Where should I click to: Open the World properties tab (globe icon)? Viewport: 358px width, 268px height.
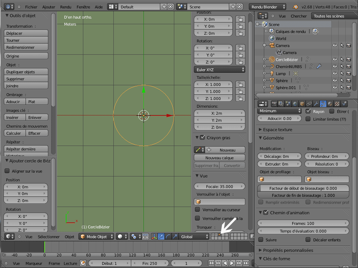pyautogui.click(x=295, y=104)
